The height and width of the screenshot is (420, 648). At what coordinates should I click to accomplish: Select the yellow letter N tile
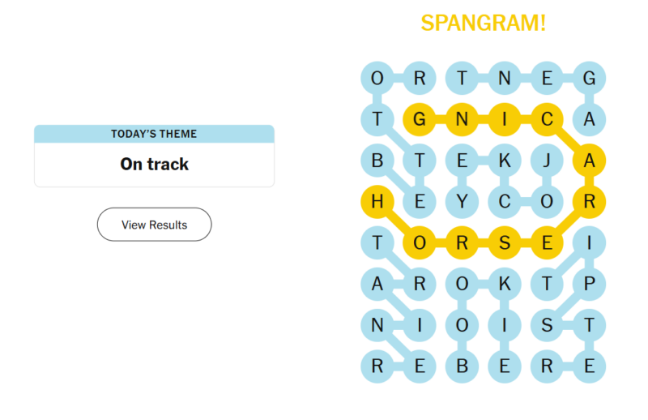(462, 119)
